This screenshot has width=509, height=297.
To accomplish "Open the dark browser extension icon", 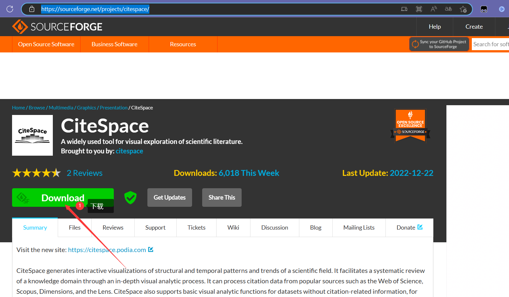I will [484, 9].
